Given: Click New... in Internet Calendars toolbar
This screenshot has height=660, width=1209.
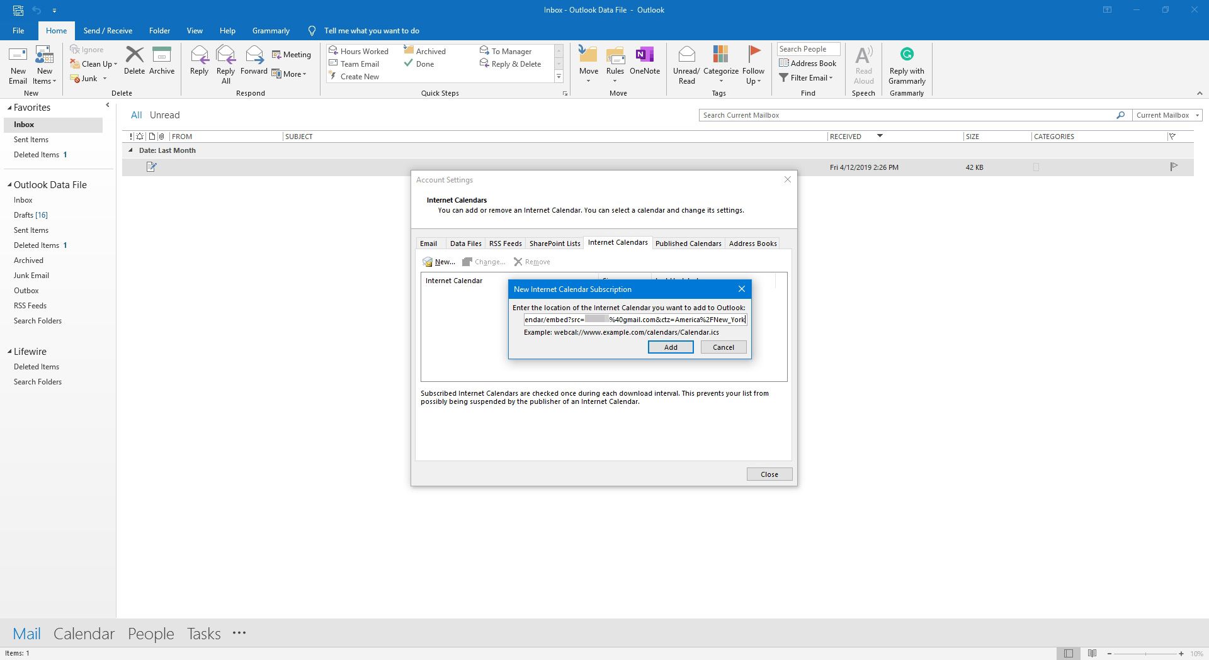Looking at the screenshot, I should 439,262.
